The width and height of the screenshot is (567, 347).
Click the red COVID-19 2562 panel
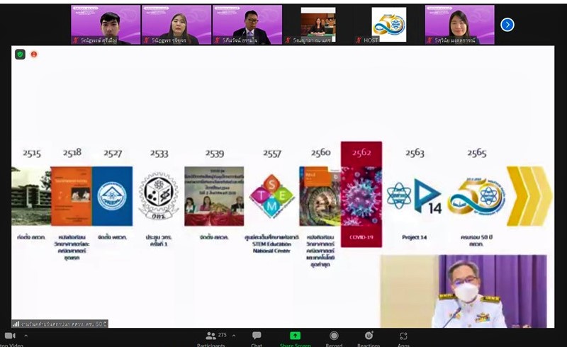coord(361,195)
